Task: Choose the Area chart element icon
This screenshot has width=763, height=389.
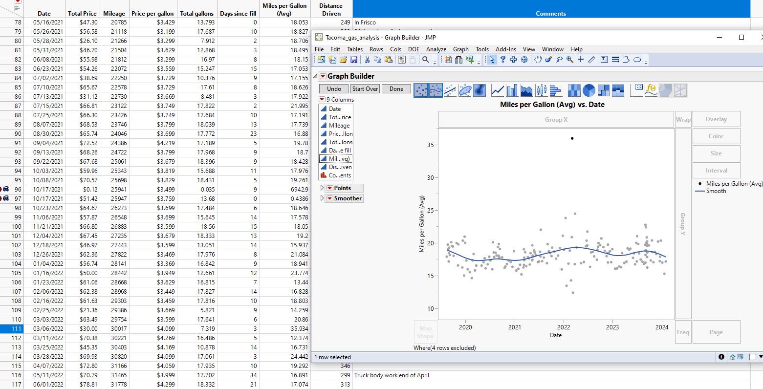Action: [x=526, y=90]
